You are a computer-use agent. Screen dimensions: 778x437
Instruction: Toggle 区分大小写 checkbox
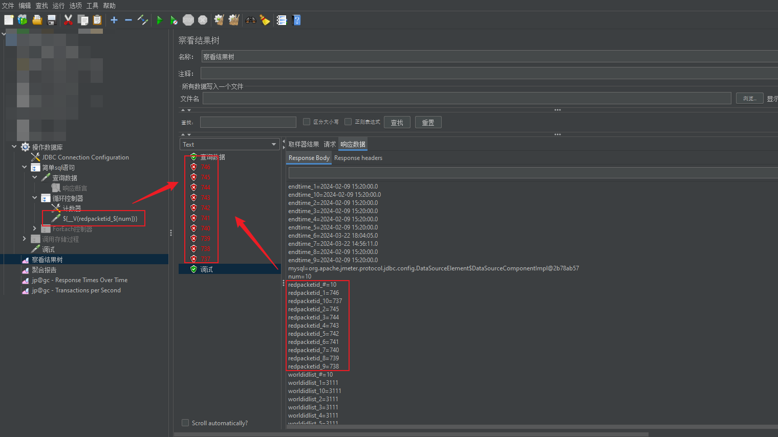pyautogui.click(x=307, y=122)
